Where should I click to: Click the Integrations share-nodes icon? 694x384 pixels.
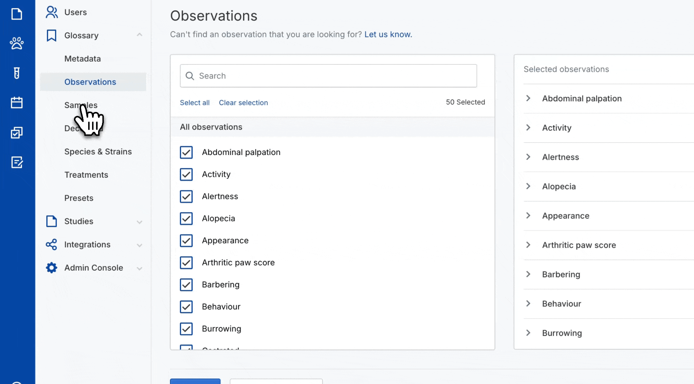point(52,245)
